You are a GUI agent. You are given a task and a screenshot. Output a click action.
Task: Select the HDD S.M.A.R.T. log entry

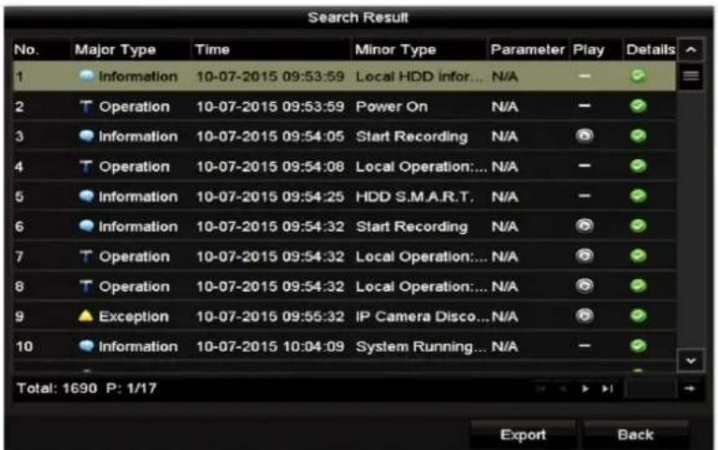[x=344, y=196]
